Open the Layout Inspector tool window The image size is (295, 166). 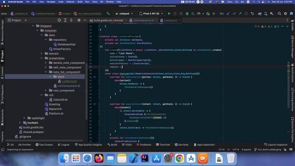[276, 144]
